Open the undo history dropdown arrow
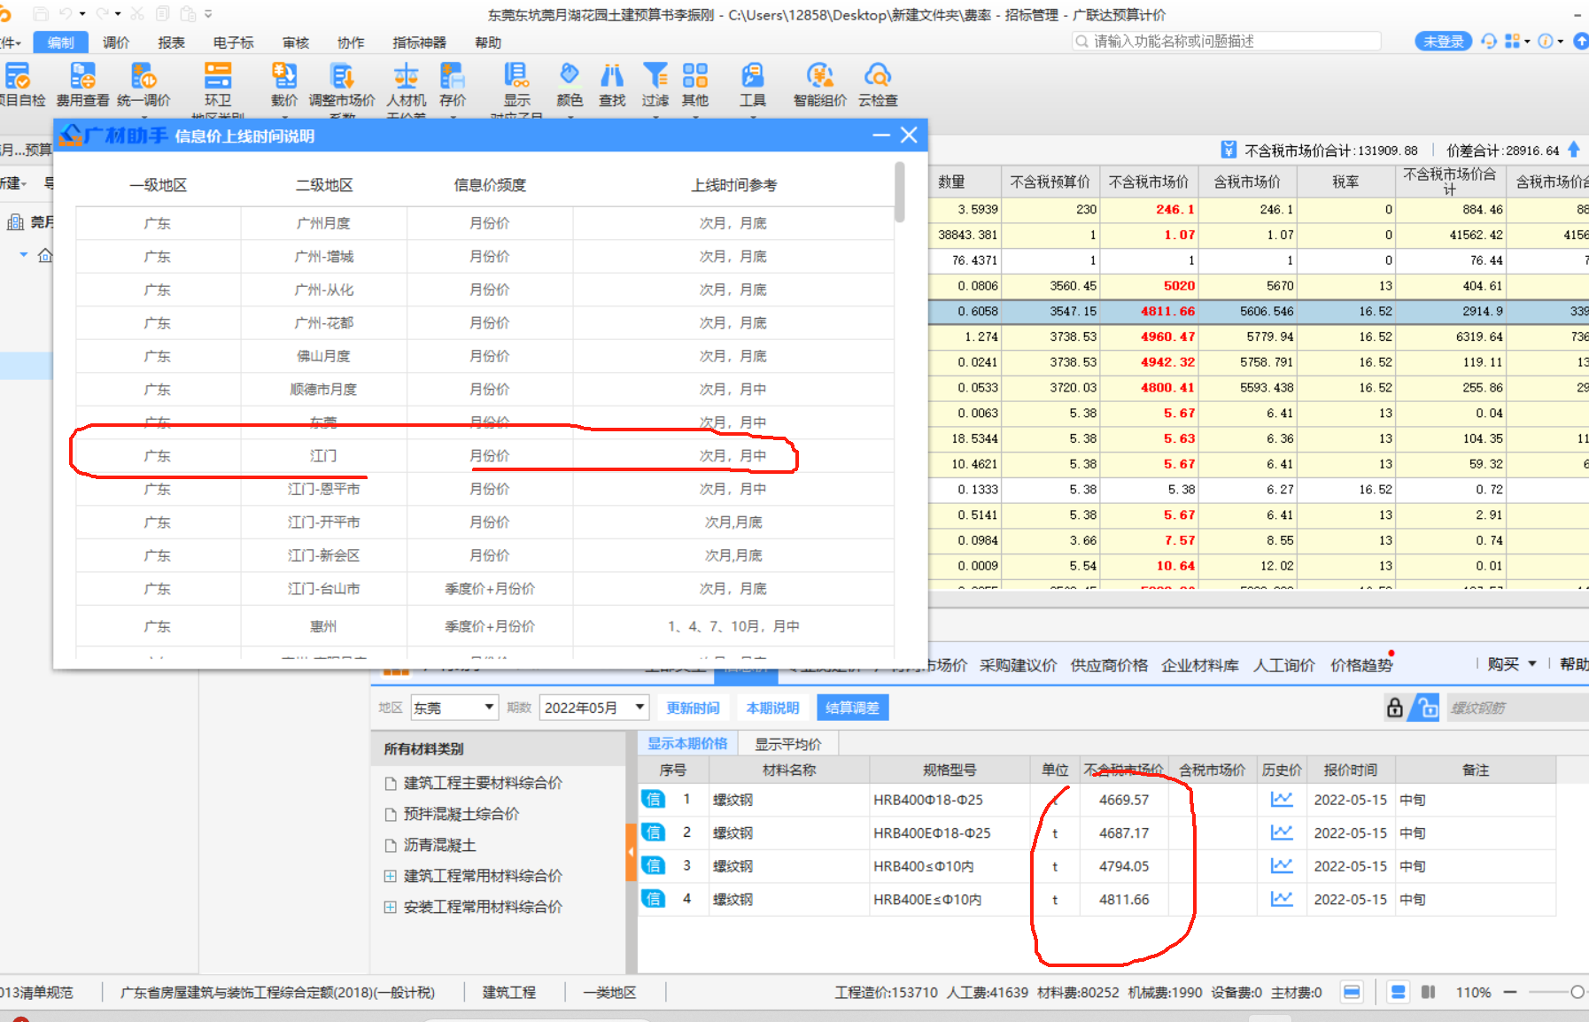Screen dimensions: 1589x1022 82,13
